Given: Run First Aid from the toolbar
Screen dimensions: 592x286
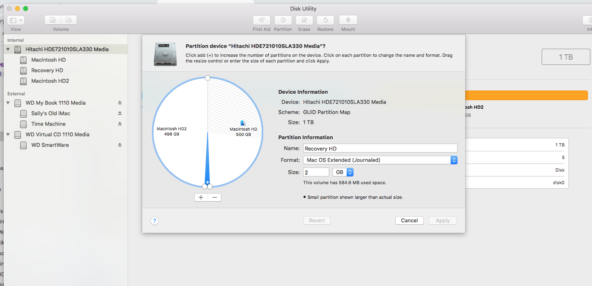Looking at the screenshot, I should [x=262, y=20].
